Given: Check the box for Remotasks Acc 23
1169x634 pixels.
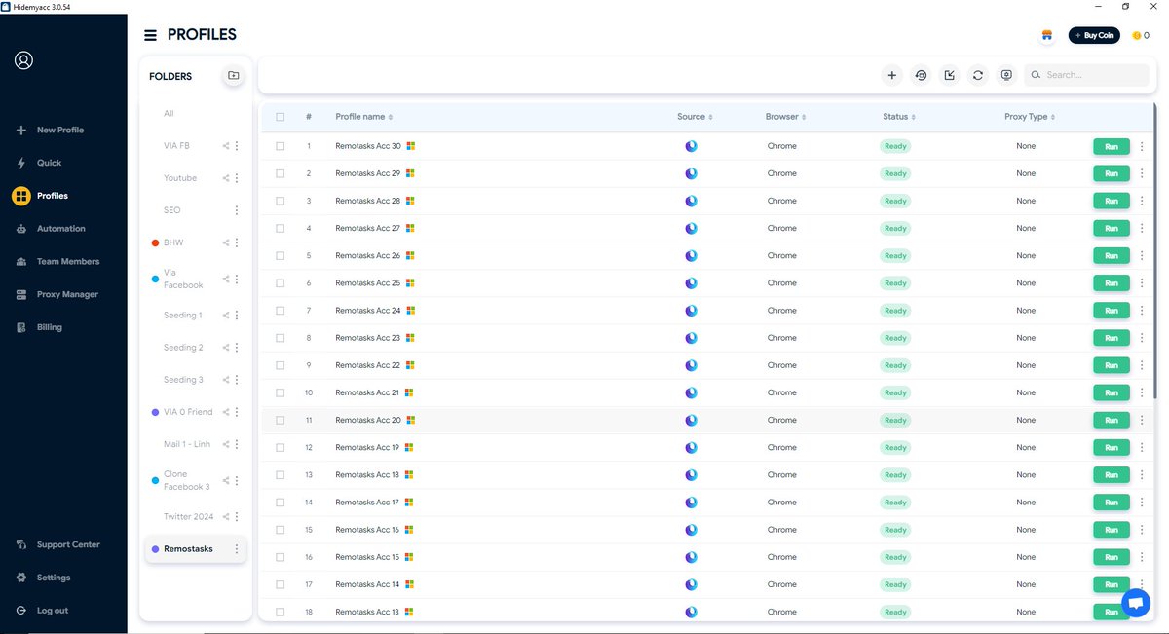Looking at the screenshot, I should point(281,338).
